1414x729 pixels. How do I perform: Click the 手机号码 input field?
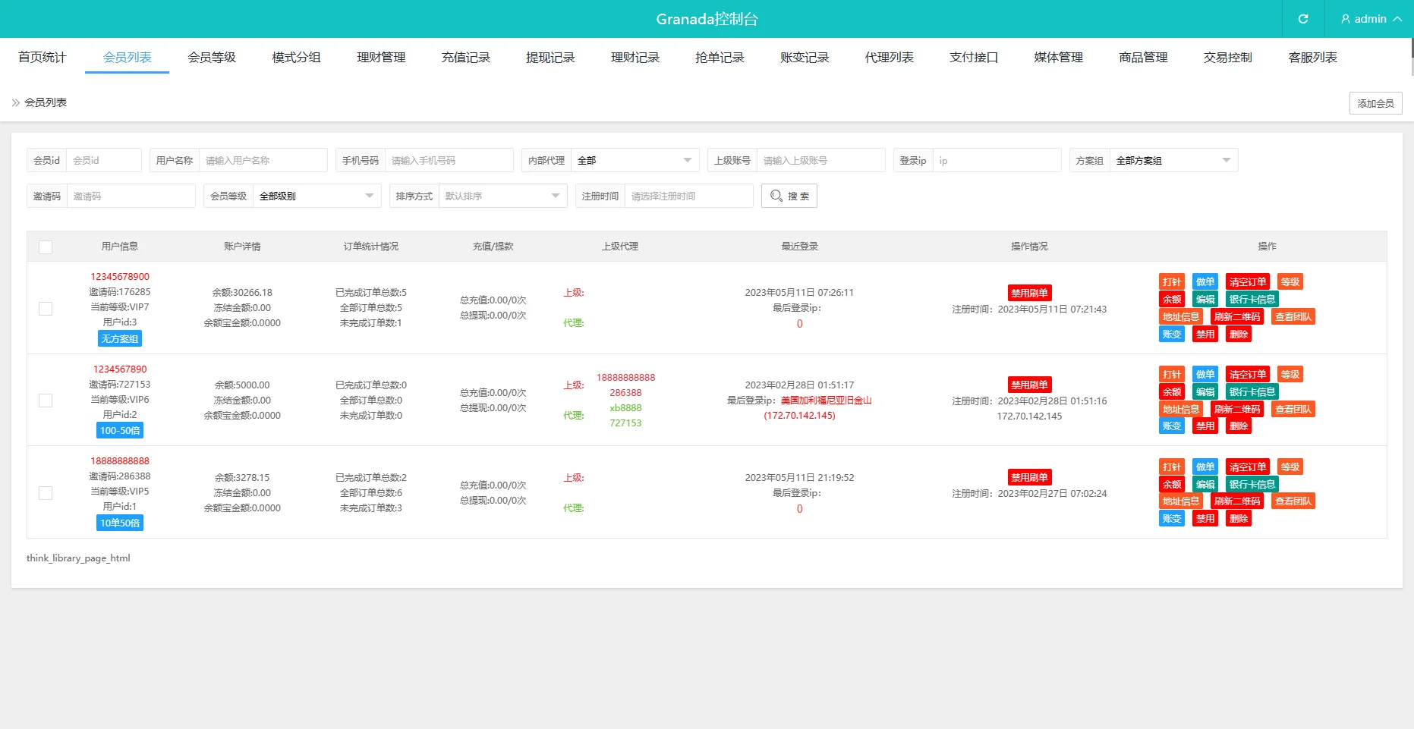[x=448, y=160]
